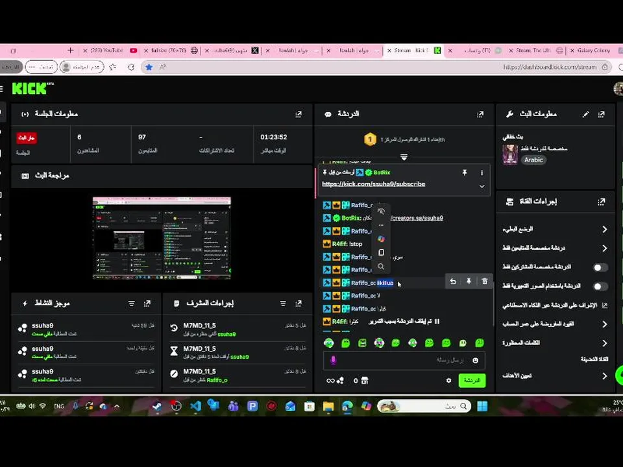Open Visual Studio Code from the taskbar

pos(195,406)
